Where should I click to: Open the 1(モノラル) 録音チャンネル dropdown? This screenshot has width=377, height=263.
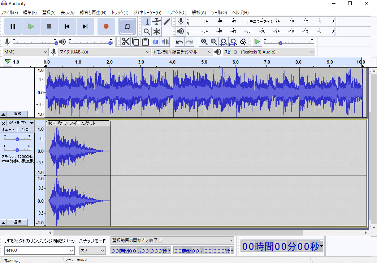182,52
